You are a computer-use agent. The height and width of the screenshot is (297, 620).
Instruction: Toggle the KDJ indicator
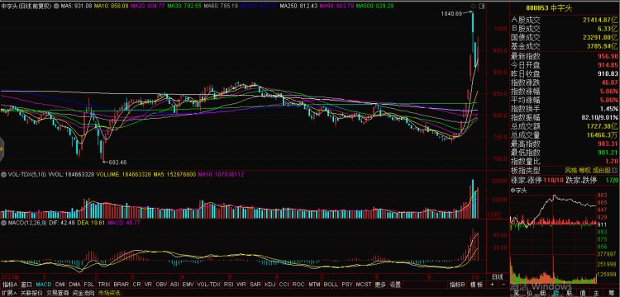pyautogui.click(x=269, y=285)
